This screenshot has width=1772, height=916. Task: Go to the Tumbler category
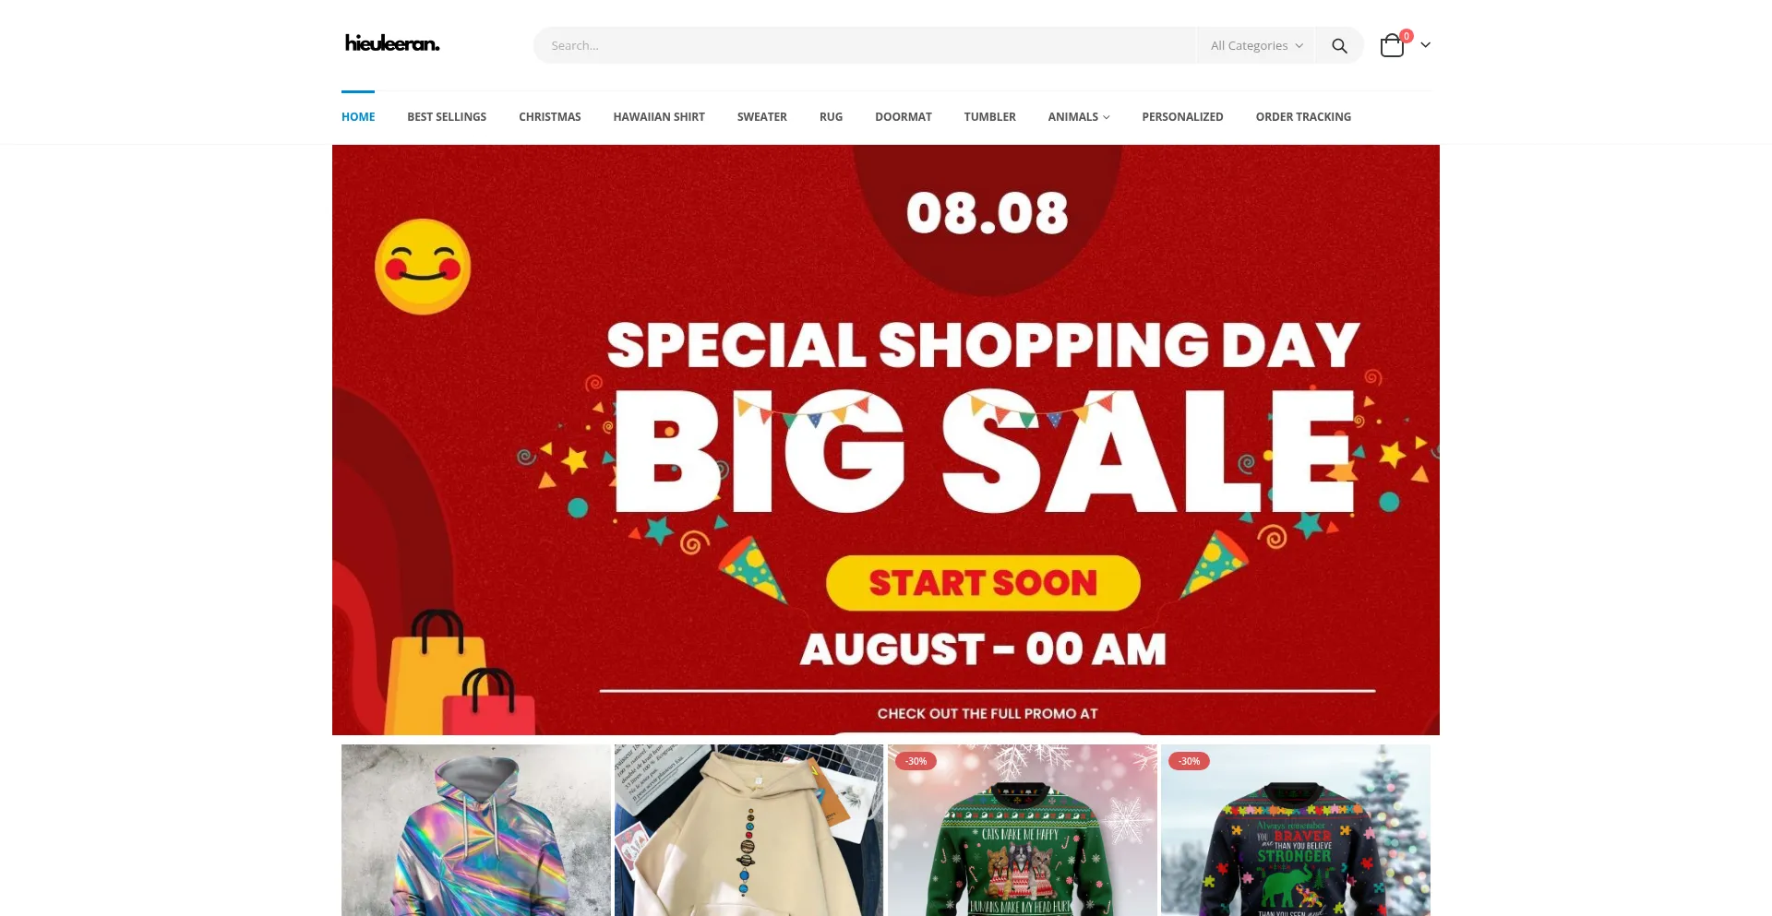pos(989,117)
